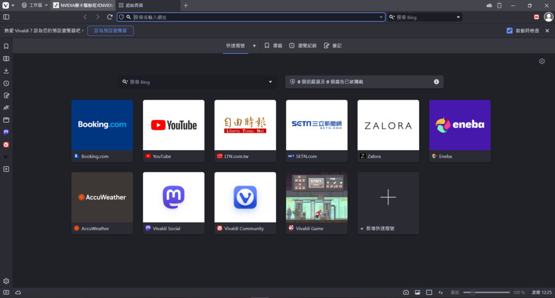This screenshot has width=555, height=298.
Task: Expand start page Bing search dropdown
Action: point(270,82)
